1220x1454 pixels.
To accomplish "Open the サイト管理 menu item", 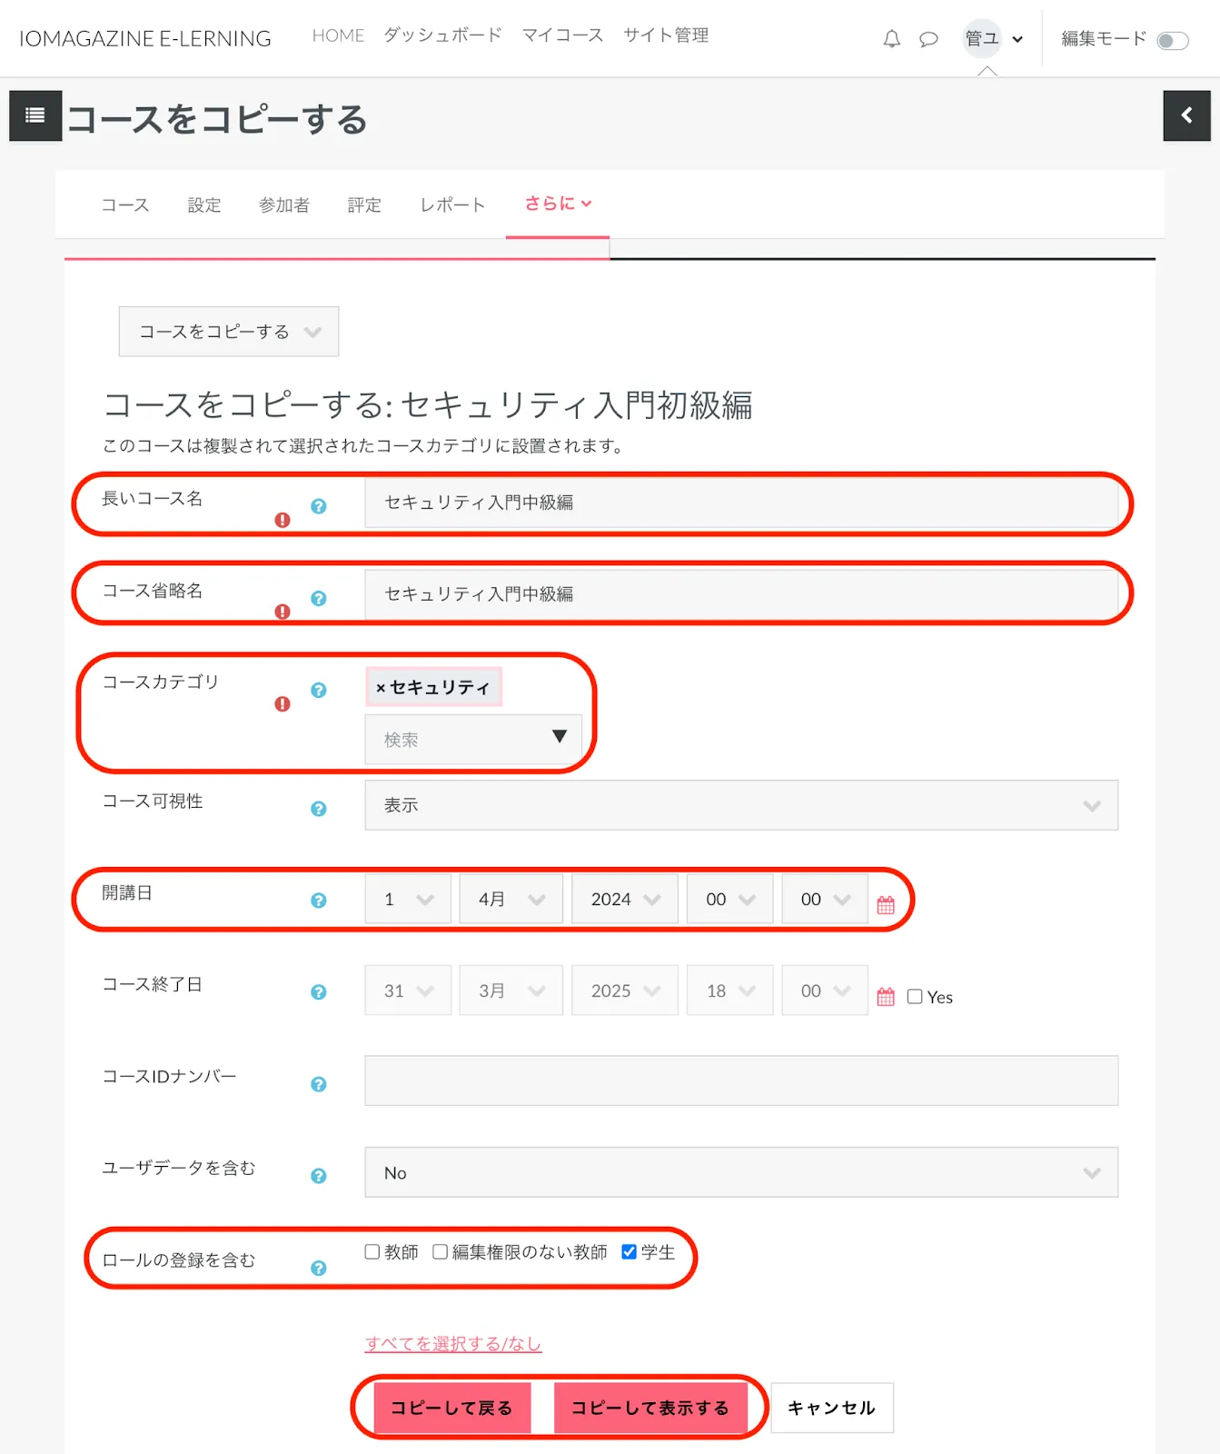I will (x=665, y=35).
